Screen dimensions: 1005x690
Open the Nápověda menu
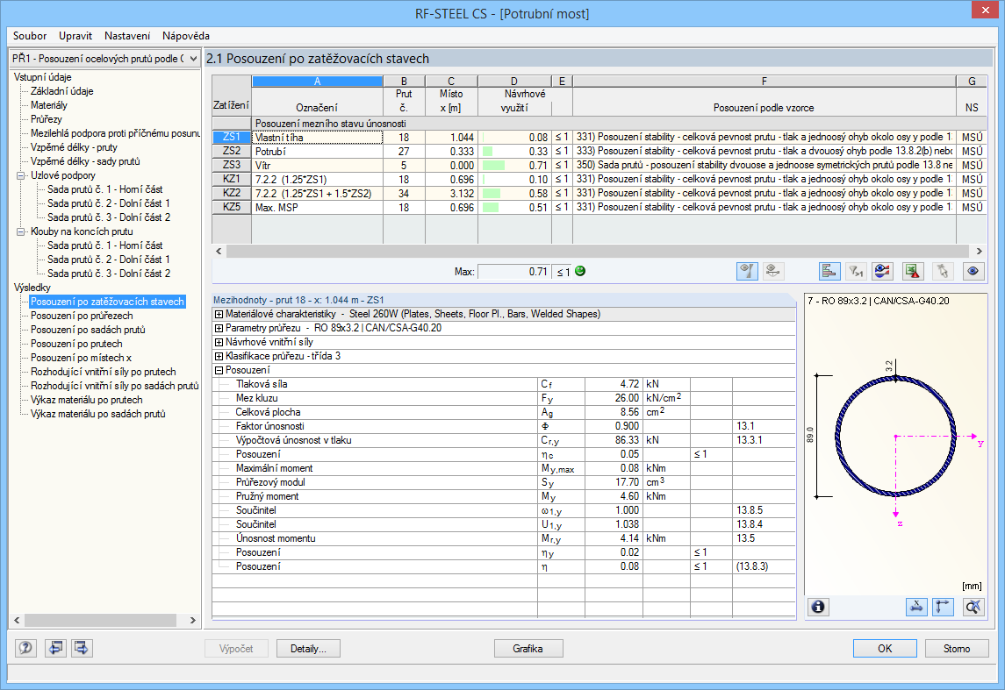(x=186, y=36)
